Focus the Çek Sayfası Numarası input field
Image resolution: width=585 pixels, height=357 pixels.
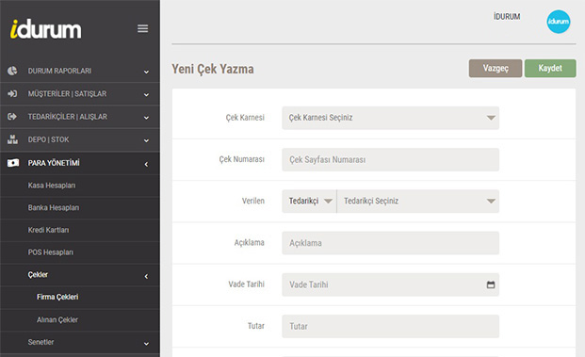pyautogui.click(x=390, y=160)
